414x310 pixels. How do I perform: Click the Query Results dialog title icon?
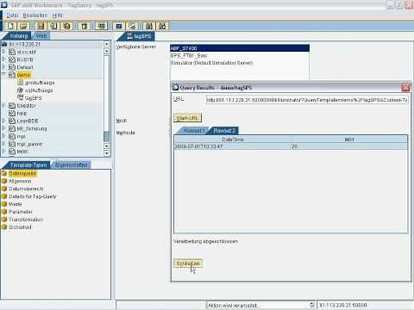click(x=175, y=87)
